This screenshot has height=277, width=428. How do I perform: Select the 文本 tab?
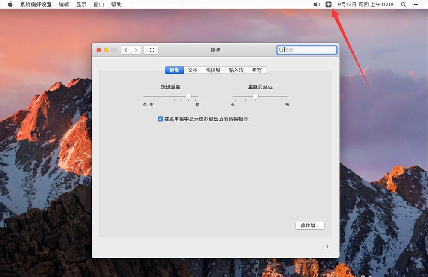(192, 70)
